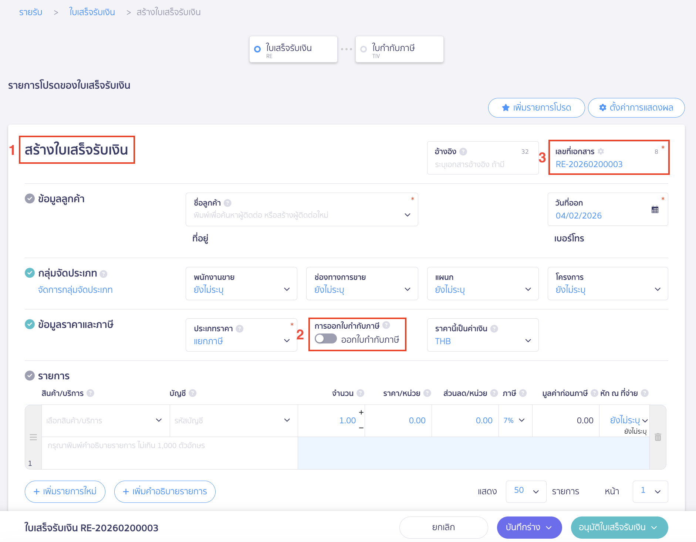The height and width of the screenshot is (542, 696).
Task: Enable the ออกใบกำกับภาษี toggle switch
Action: [x=325, y=339]
